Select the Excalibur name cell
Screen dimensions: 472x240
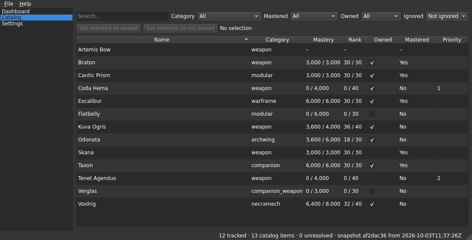[163, 101]
